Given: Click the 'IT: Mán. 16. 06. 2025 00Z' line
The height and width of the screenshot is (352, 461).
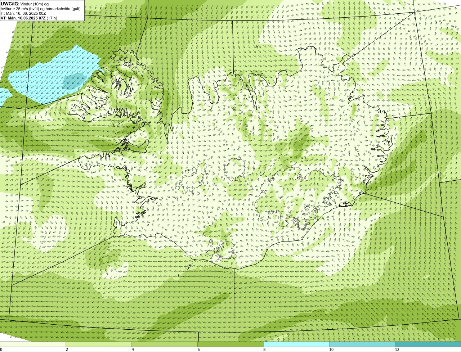Looking at the screenshot, I should (x=23, y=13).
